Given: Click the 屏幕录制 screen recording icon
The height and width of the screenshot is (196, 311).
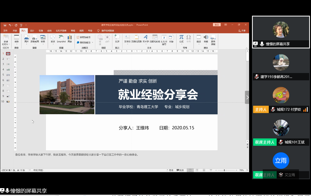Looking at the screenshot, I should (x=213, y=37).
